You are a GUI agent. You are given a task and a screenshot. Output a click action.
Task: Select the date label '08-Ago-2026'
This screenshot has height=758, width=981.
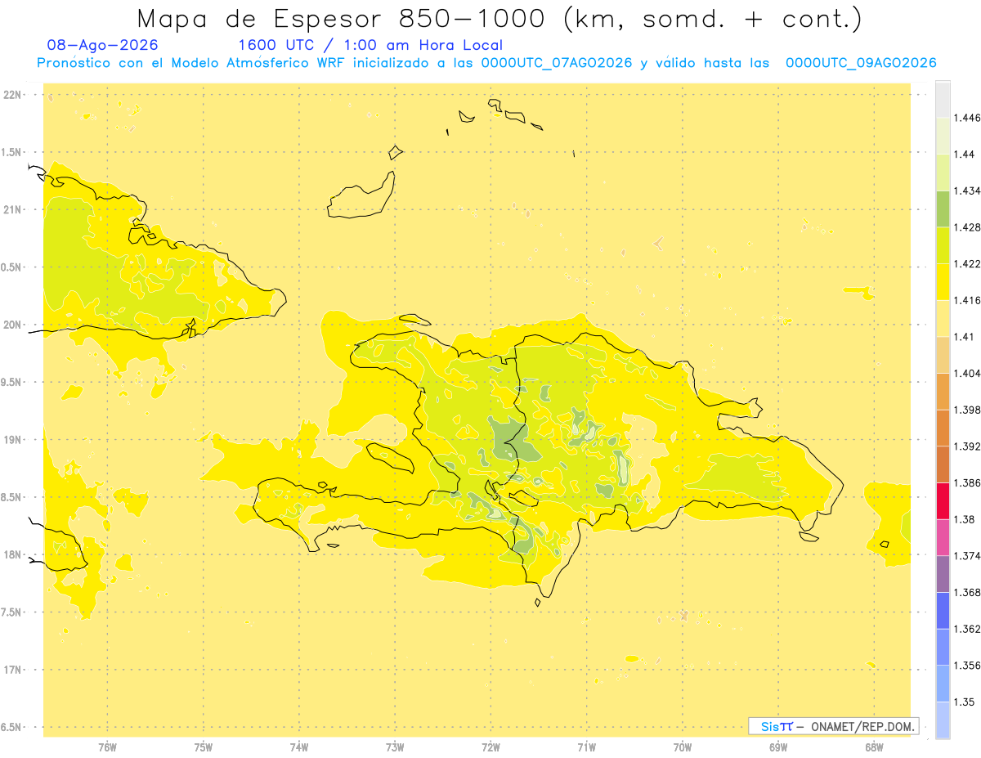coord(103,45)
